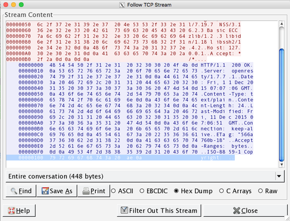Click the 'ext/plai n..Conte' ASCII text
Screen dimensions: 290x221
tap(227, 100)
